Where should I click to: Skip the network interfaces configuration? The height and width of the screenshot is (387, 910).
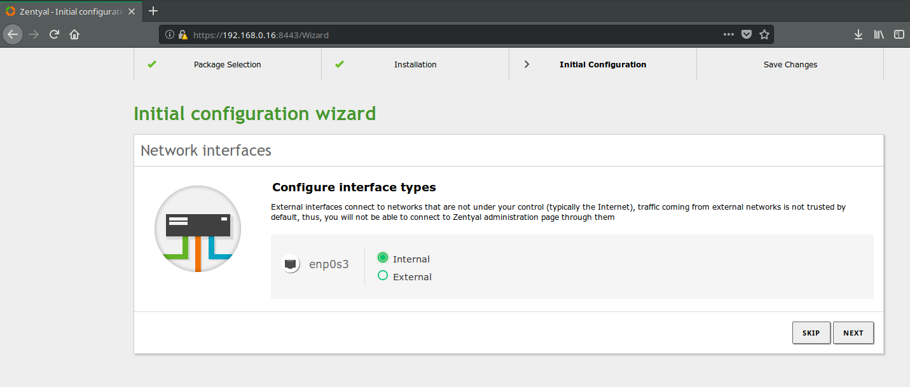[x=811, y=333]
